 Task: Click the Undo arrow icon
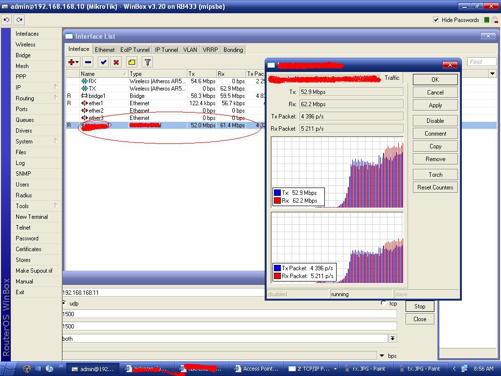(x=6, y=20)
